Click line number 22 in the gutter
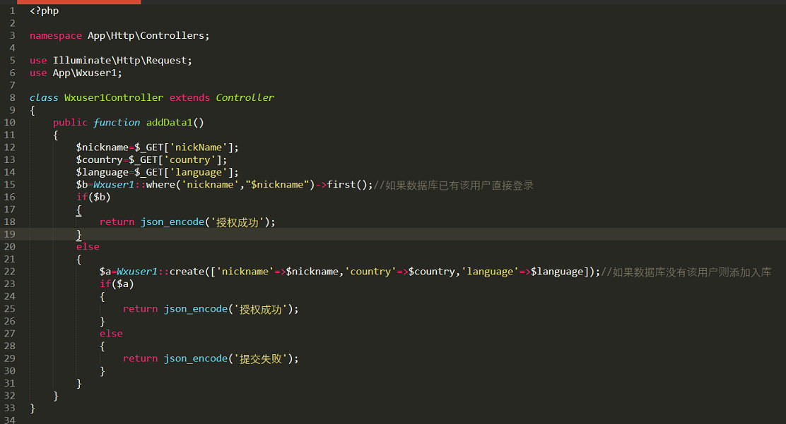The height and width of the screenshot is (424, 786). click(9, 272)
